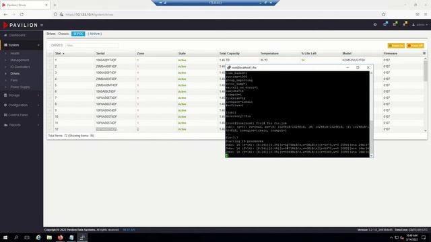This screenshot has width=431, height=242.
Task: Check the box for slot 7
Action: click(50, 97)
